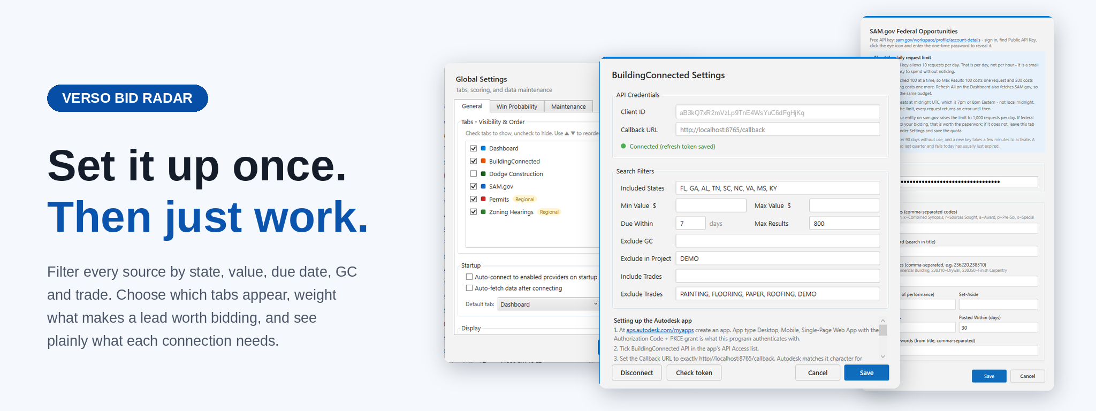The height and width of the screenshot is (411, 1096).
Task: Click the Set-Aside field in SAM.gov window
Action: [998, 305]
